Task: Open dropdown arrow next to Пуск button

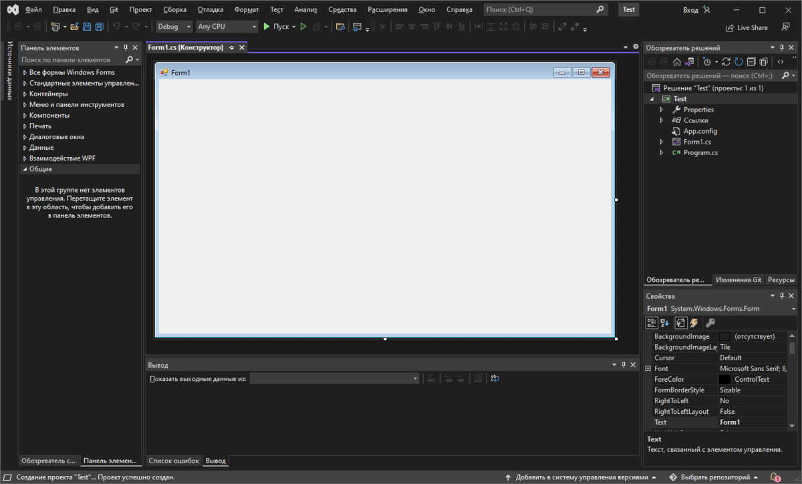Action: tap(293, 27)
